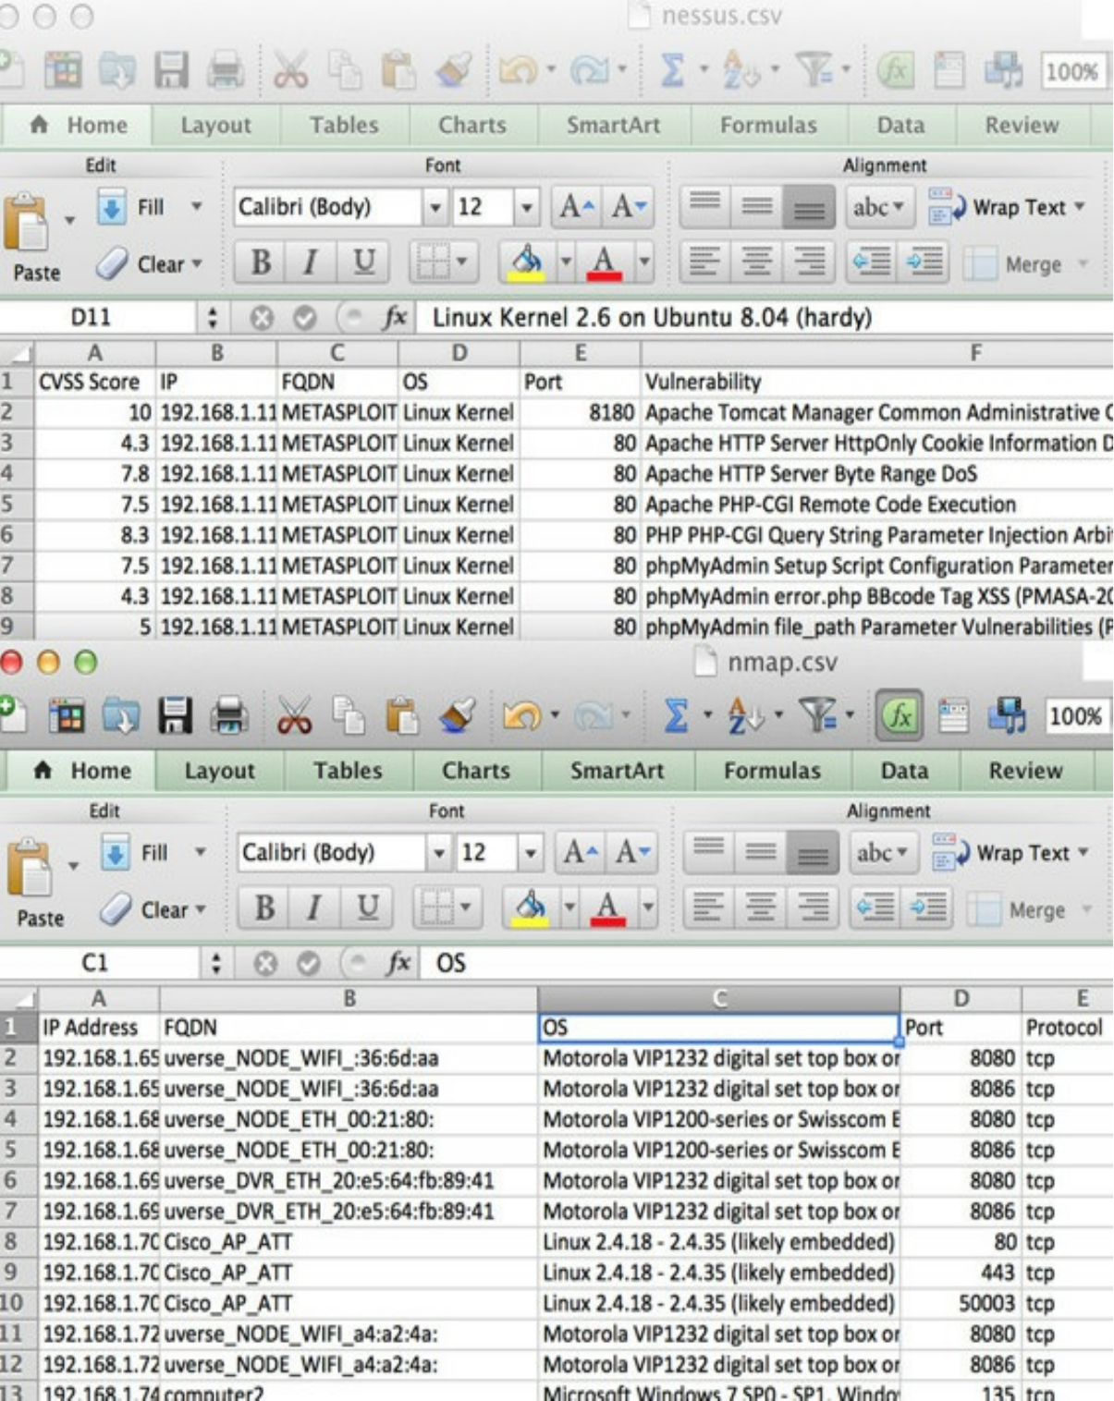
Task: Click yellow fill color bucket in nmap.csv ribbon
Action: click(x=530, y=908)
